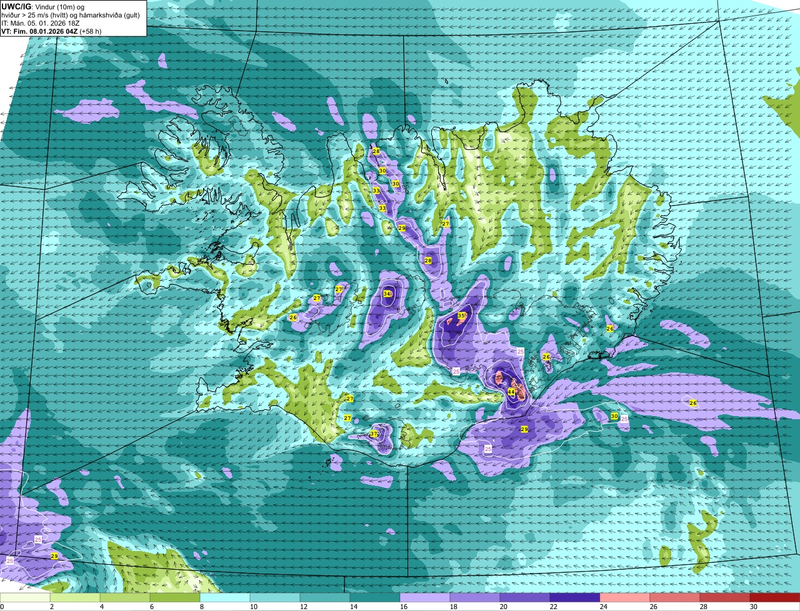800x611 pixels.
Task: Select the yellow 37 gust label on the map
Action: pyautogui.click(x=374, y=434)
